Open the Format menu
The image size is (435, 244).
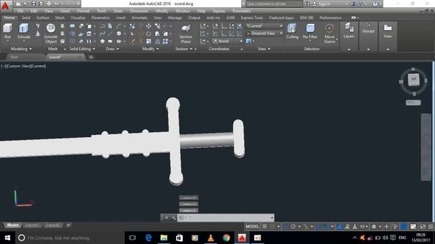(x=83, y=11)
